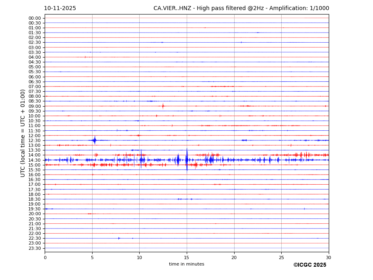
Task: Click the 'time in minutes' axis label
Action: [186, 264]
